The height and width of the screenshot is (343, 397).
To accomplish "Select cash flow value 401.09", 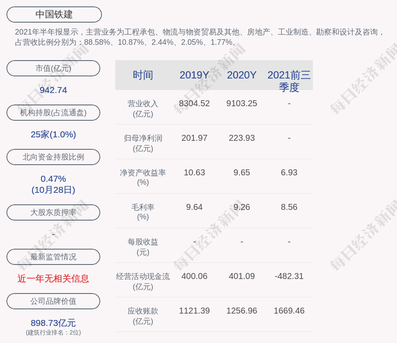I will click(x=242, y=276).
